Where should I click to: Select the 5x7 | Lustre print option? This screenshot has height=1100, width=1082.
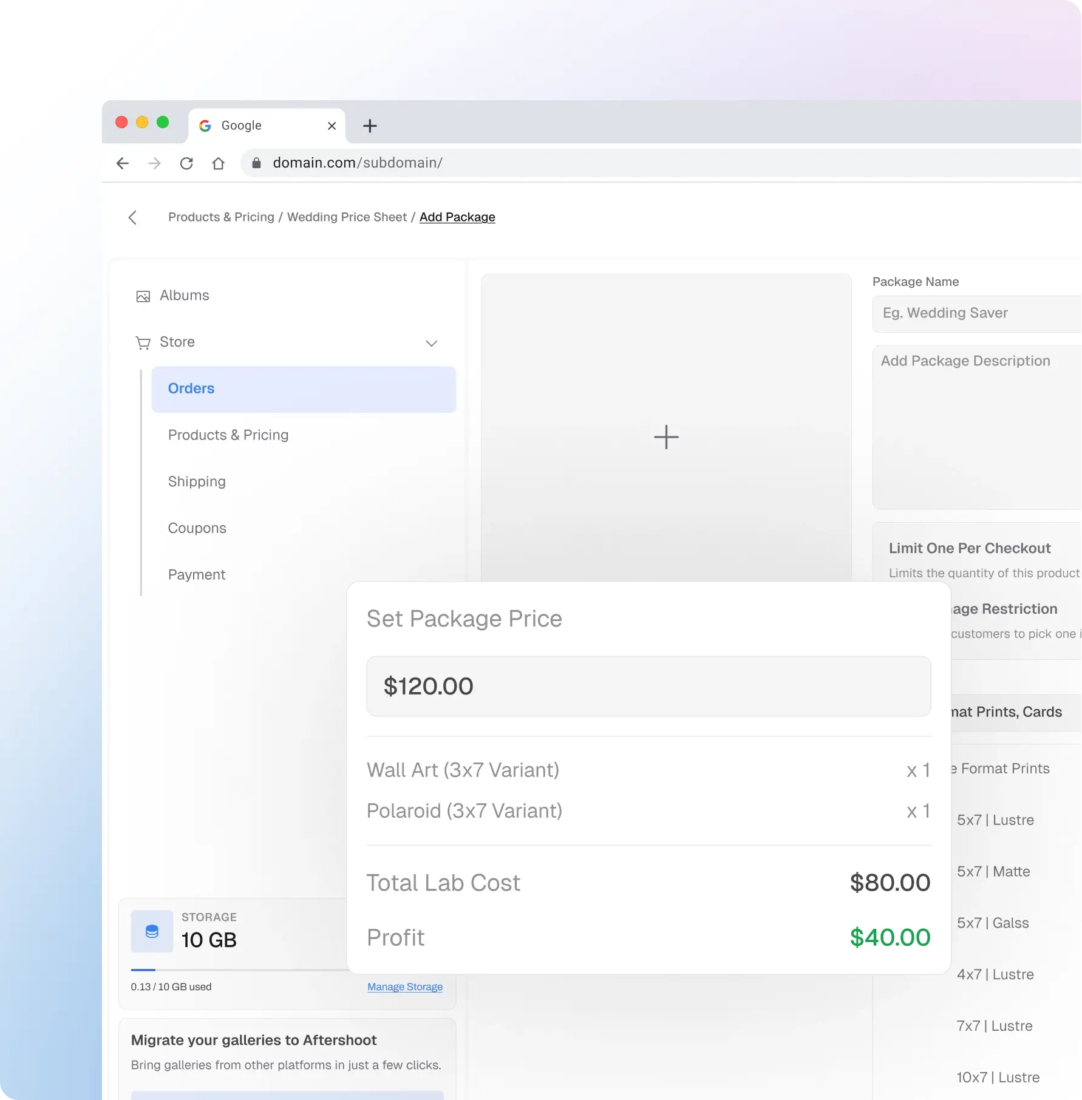(995, 820)
